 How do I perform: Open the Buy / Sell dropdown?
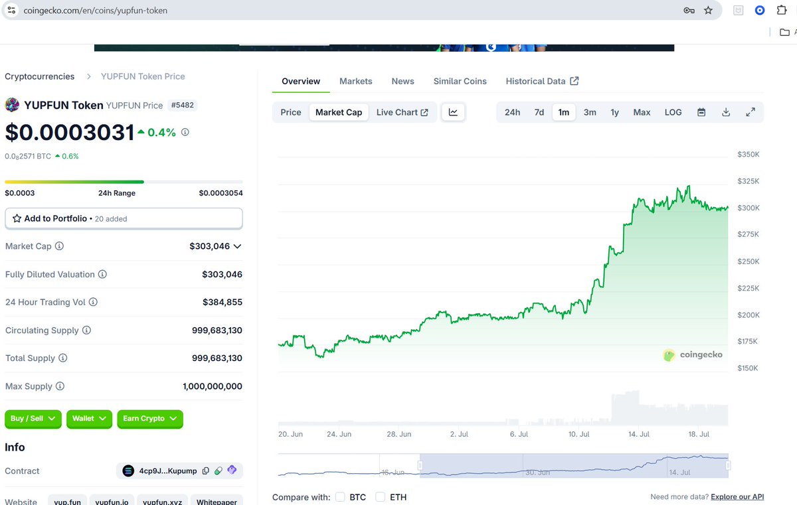(33, 419)
